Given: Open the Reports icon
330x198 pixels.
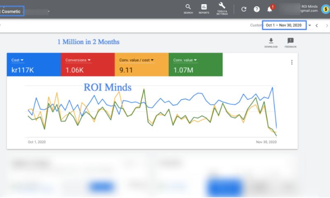Looking at the screenshot, I should pyautogui.click(x=204, y=8).
